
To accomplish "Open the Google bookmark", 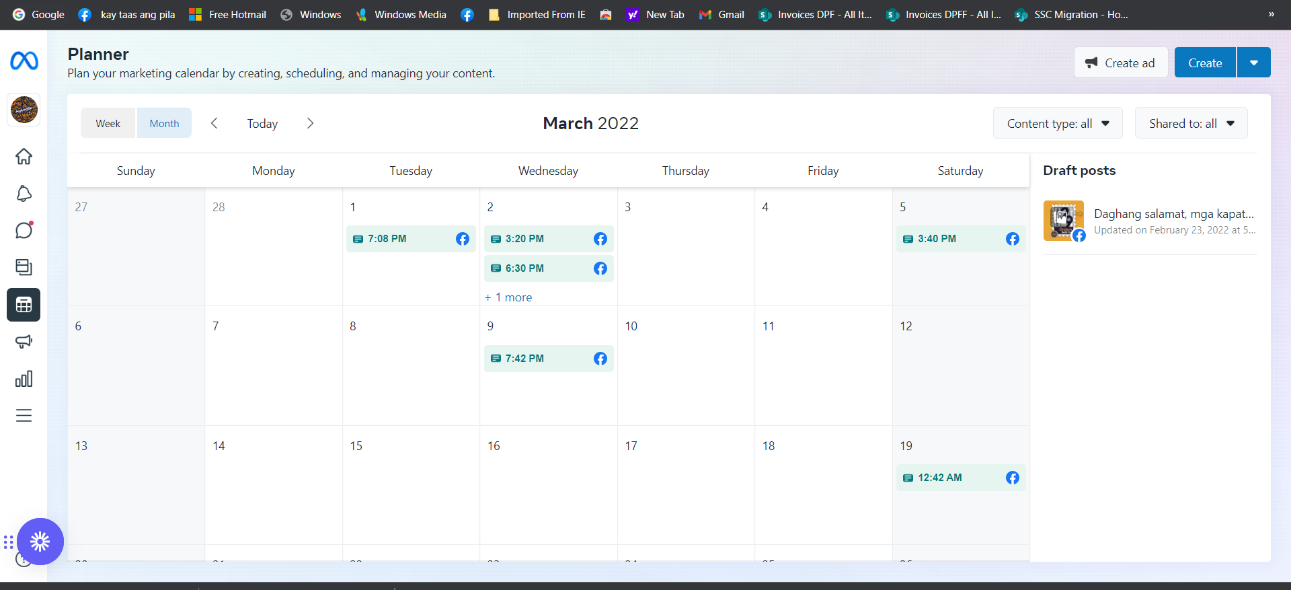I will 38,15.
